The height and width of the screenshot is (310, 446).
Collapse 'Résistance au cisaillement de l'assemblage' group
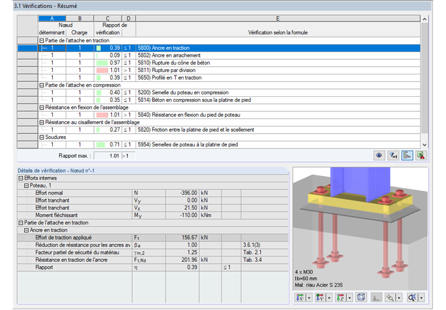click(x=42, y=122)
